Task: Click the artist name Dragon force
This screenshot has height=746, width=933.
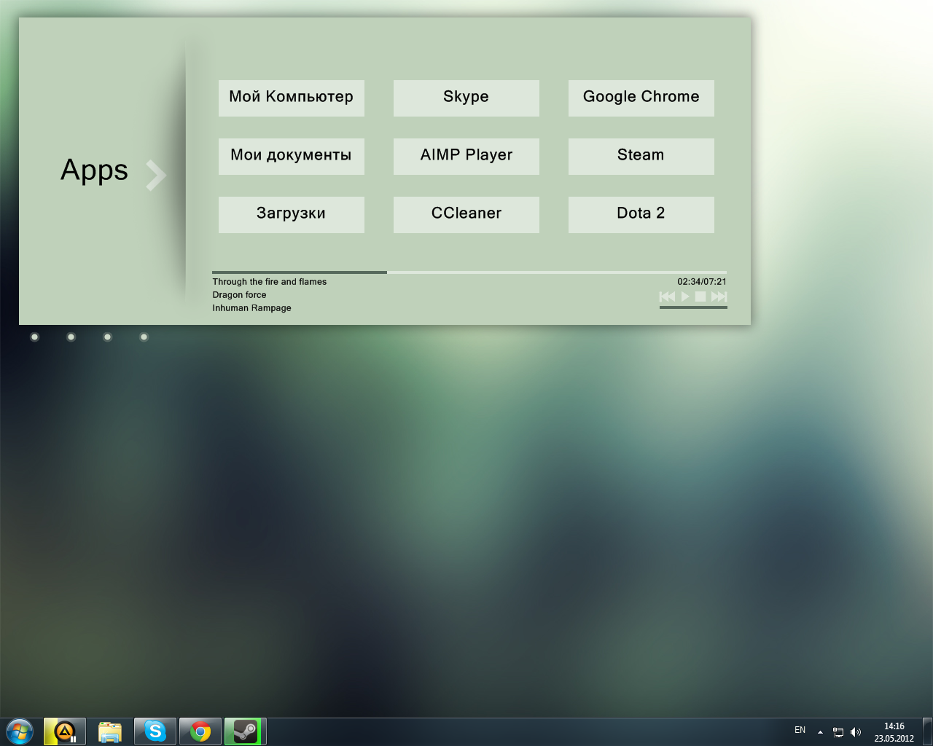Action: (x=239, y=295)
